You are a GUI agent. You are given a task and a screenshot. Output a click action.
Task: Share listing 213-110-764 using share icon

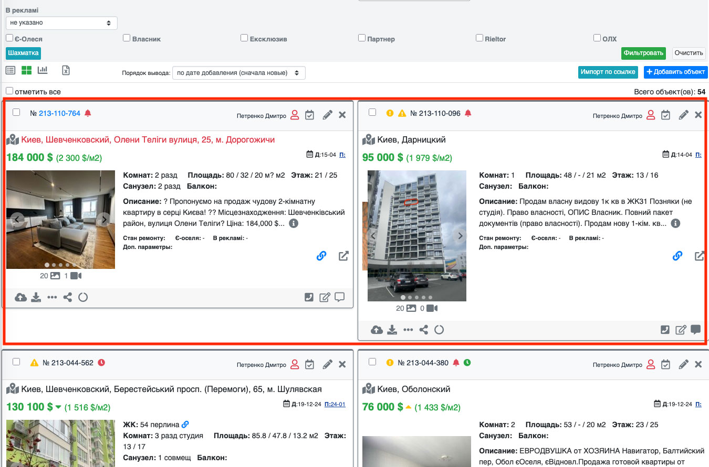[x=67, y=297]
